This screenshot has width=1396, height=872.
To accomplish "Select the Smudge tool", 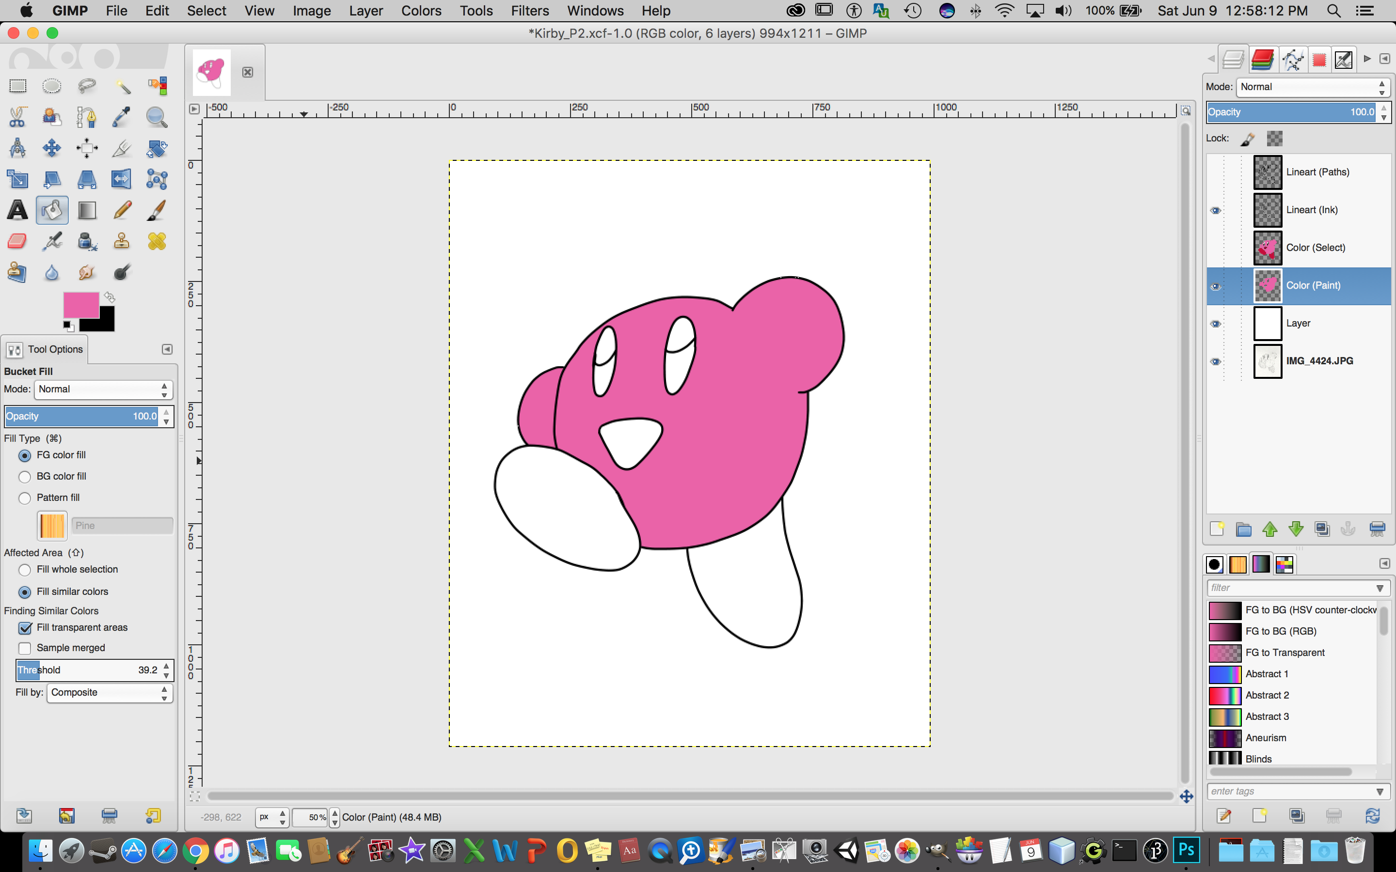I will point(87,272).
